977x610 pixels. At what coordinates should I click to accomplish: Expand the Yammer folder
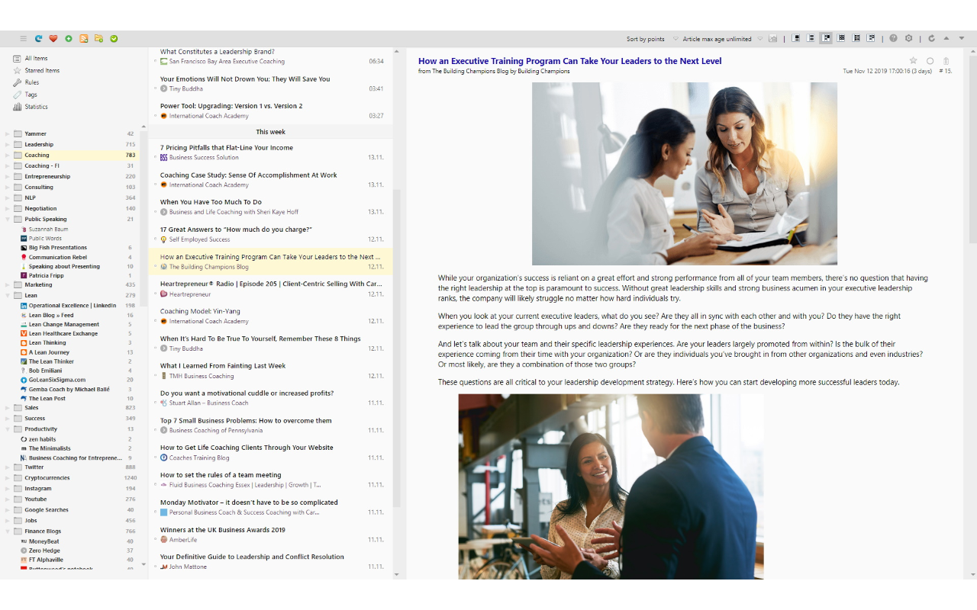coord(8,133)
